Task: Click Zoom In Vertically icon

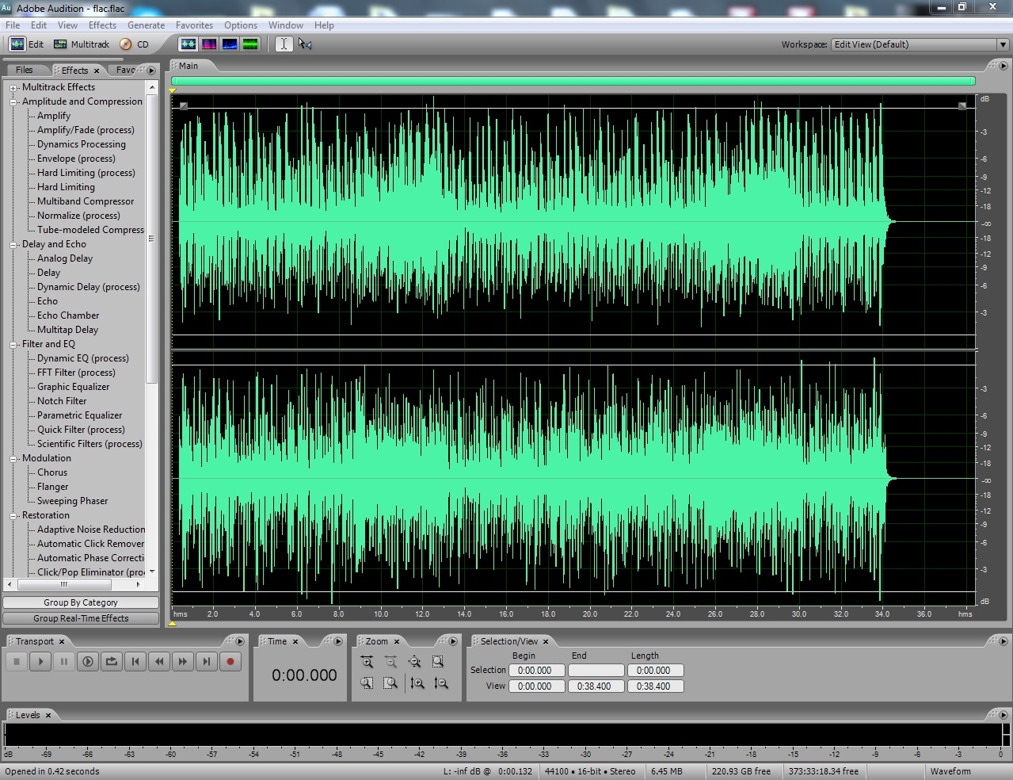Action: (x=417, y=682)
